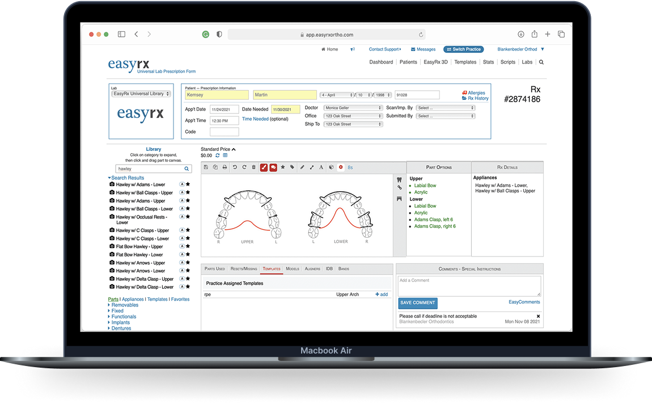This screenshot has width=652, height=404.
Task: Click the Switch Practice button
Action: (x=464, y=49)
